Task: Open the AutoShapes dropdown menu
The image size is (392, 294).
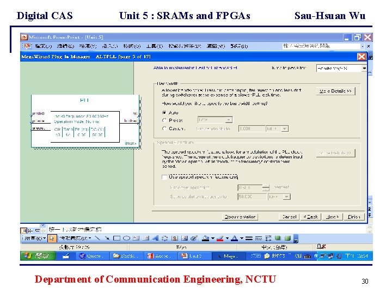Action: [x=75, y=238]
